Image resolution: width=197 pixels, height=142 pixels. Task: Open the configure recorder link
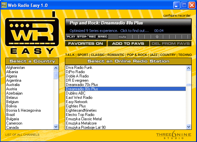coord(177,15)
